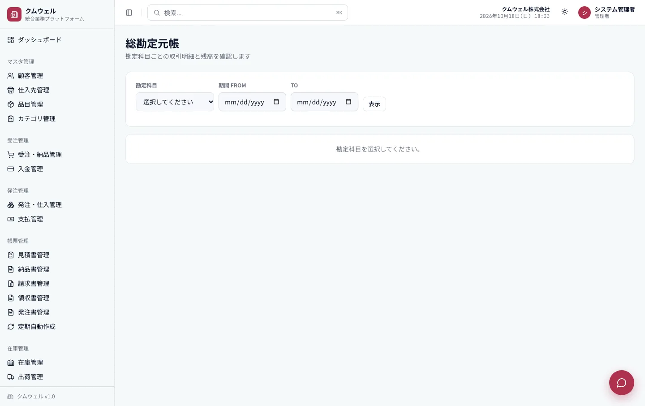Screen dimensions: 645x406
Task: Click the 請求書管理 document icon
Action: tap(11, 284)
